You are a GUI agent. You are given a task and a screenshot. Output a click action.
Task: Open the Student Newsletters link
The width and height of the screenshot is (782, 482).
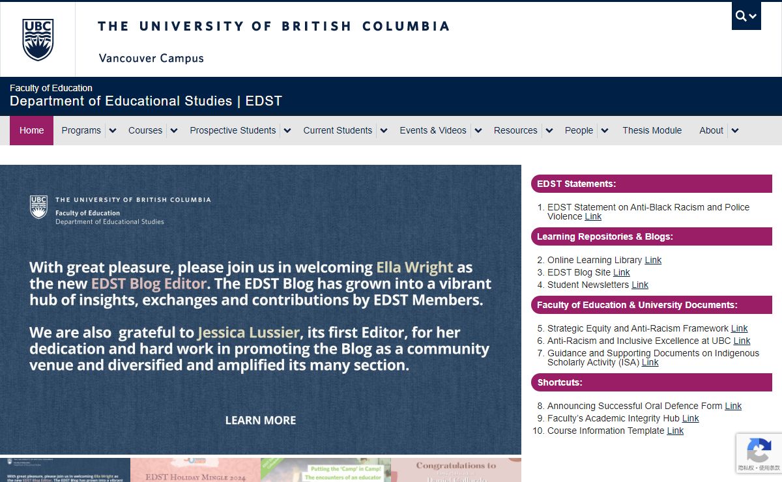tap(640, 285)
